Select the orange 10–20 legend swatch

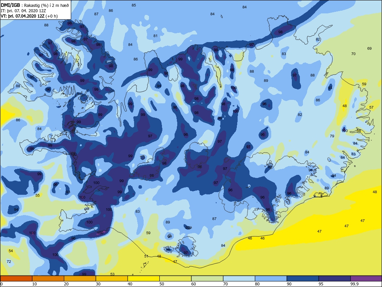[x=48, y=279]
